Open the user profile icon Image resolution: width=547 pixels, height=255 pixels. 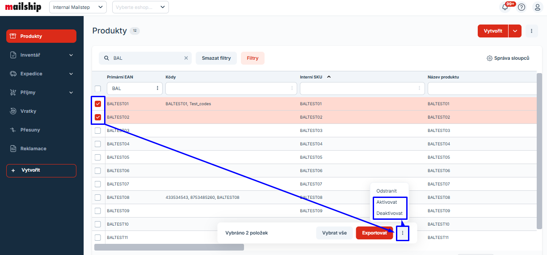pyautogui.click(x=538, y=7)
